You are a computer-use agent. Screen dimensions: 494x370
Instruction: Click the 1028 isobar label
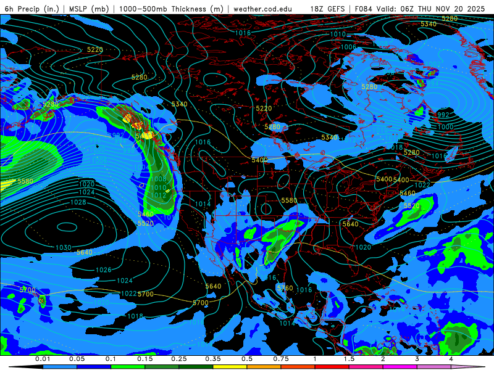[x=78, y=202]
